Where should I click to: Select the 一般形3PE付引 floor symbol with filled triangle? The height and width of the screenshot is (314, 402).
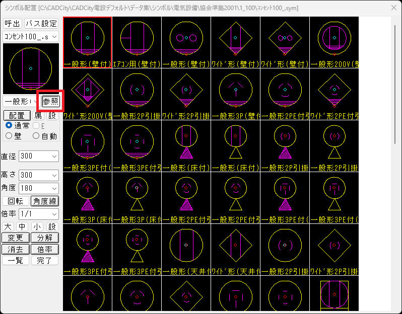[88, 250]
